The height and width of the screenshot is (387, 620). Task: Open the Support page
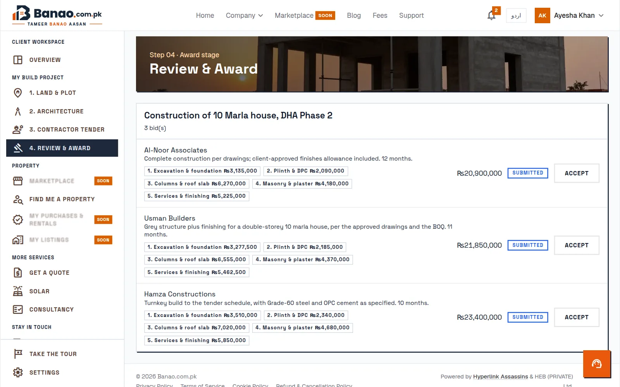pyautogui.click(x=412, y=15)
